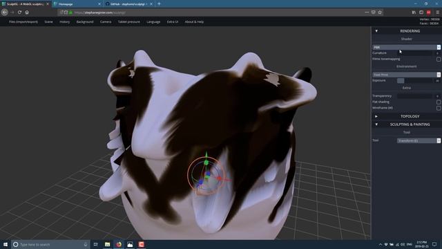The height and width of the screenshot is (249, 442).
Task: Switch to the SculptGL browser tab
Action: coord(24,4)
